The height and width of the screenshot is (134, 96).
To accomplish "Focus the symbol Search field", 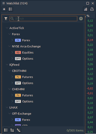I will point(43,19).
